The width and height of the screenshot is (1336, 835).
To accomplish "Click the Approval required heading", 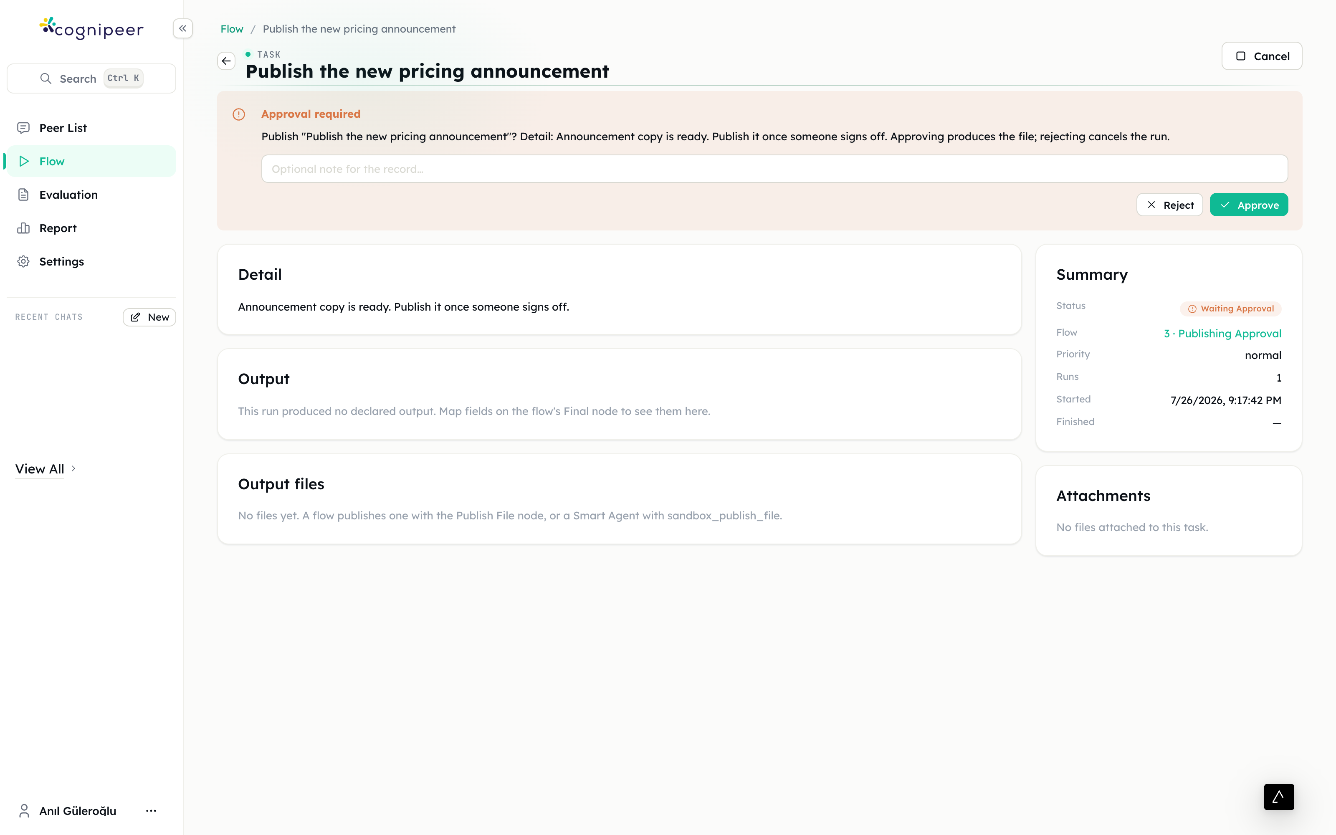I will click(311, 114).
